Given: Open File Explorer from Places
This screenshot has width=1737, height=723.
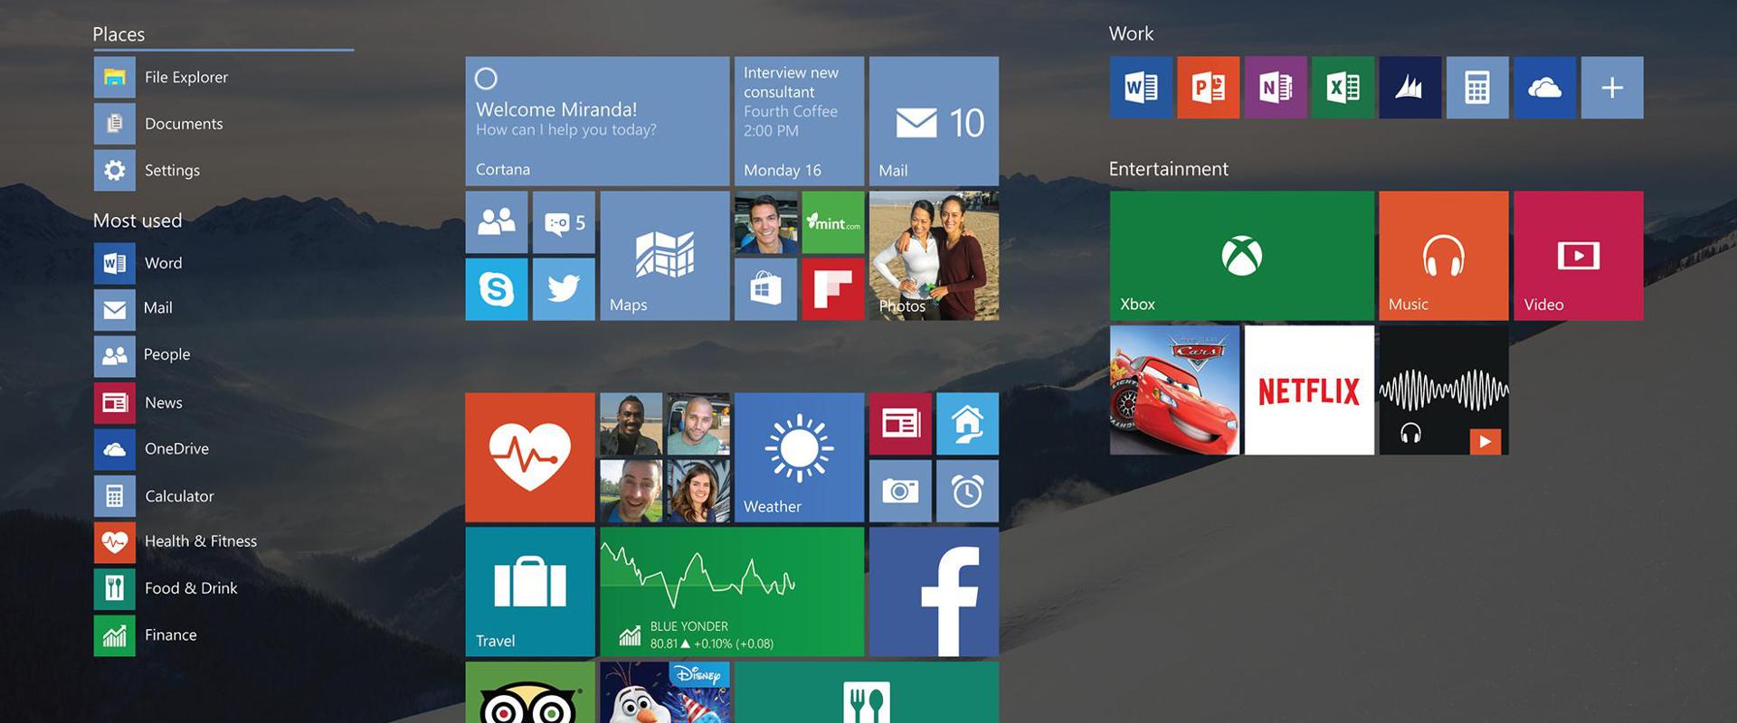Looking at the screenshot, I should [161, 77].
